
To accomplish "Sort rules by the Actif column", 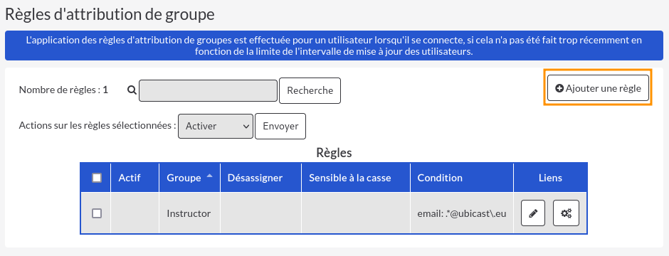I will tap(130, 178).
